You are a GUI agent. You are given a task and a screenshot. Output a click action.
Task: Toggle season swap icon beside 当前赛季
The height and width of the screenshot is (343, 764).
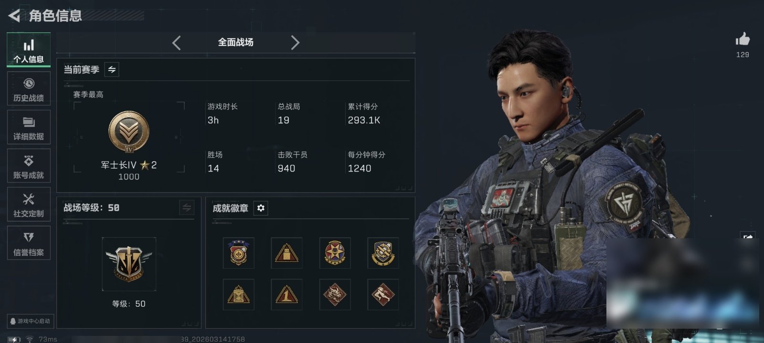tap(112, 70)
